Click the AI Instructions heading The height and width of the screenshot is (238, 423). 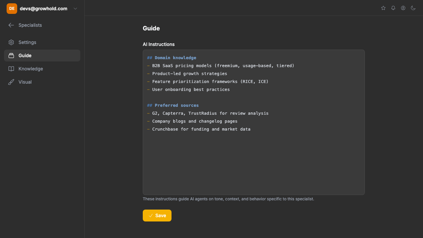159,44
